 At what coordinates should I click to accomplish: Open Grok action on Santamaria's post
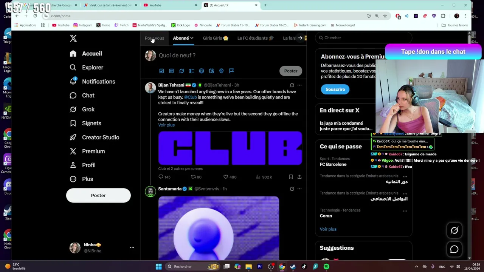(x=292, y=189)
